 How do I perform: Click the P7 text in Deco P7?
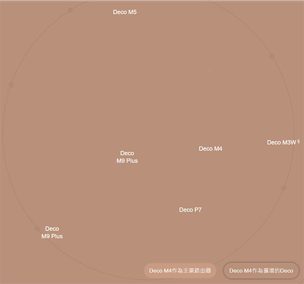(x=198, y=210)
